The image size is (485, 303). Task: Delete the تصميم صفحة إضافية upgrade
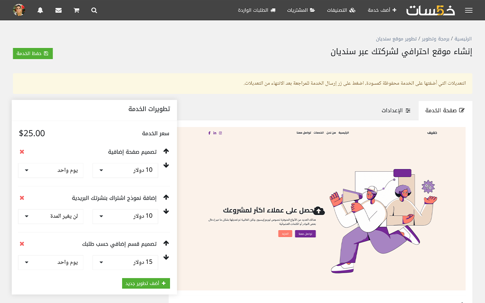coord(22,152)
